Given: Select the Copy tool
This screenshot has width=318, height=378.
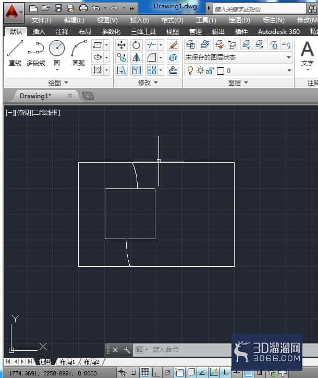Looking at the screenshot, I should click(121, 57).
